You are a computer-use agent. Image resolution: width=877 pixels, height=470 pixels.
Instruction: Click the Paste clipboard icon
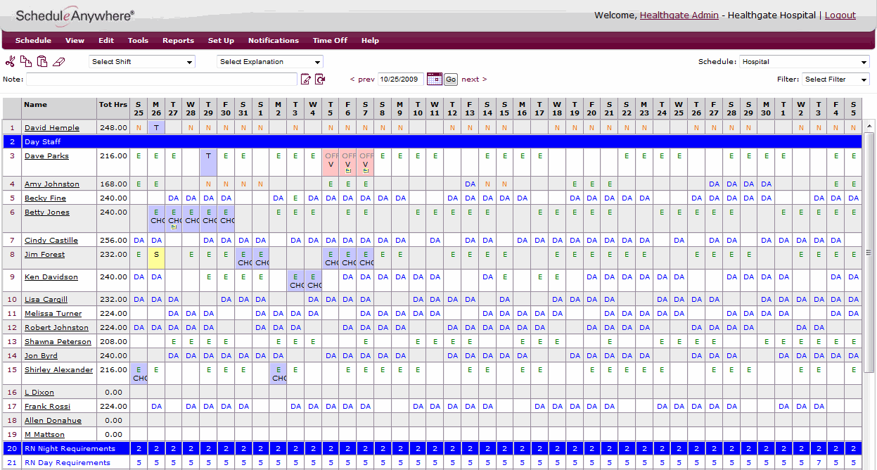[x=42, y=61]
